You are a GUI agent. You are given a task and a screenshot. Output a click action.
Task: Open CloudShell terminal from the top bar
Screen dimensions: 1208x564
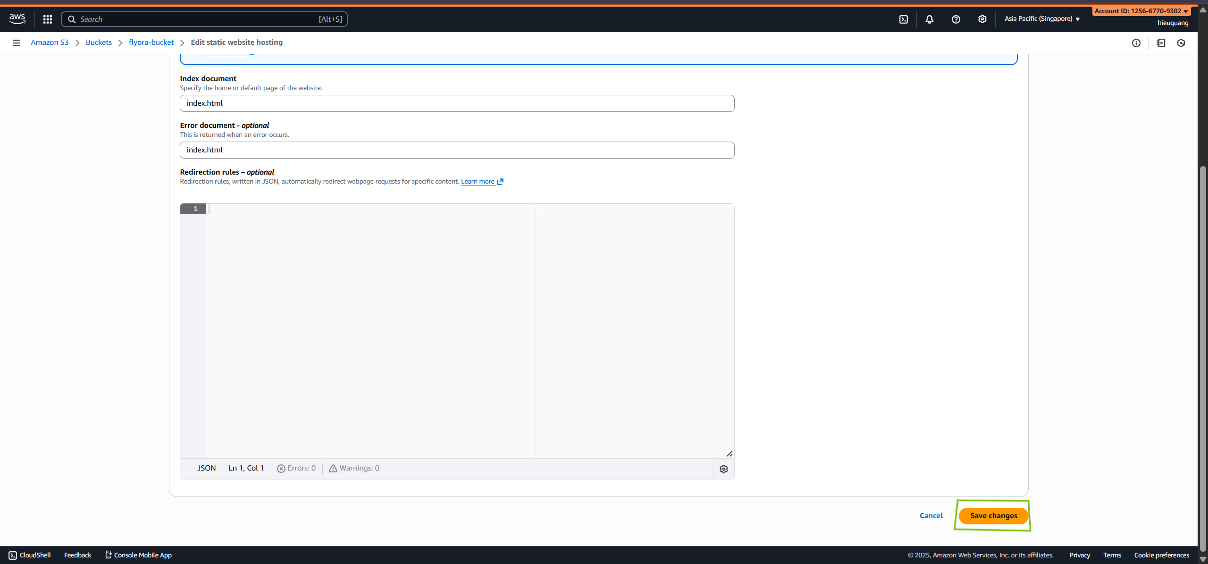(x=904, y=19)
